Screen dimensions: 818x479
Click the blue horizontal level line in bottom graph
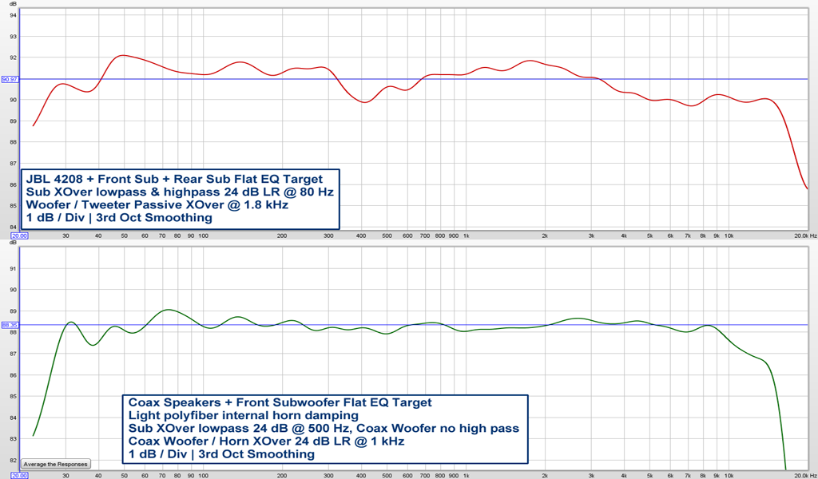point(479,325)
